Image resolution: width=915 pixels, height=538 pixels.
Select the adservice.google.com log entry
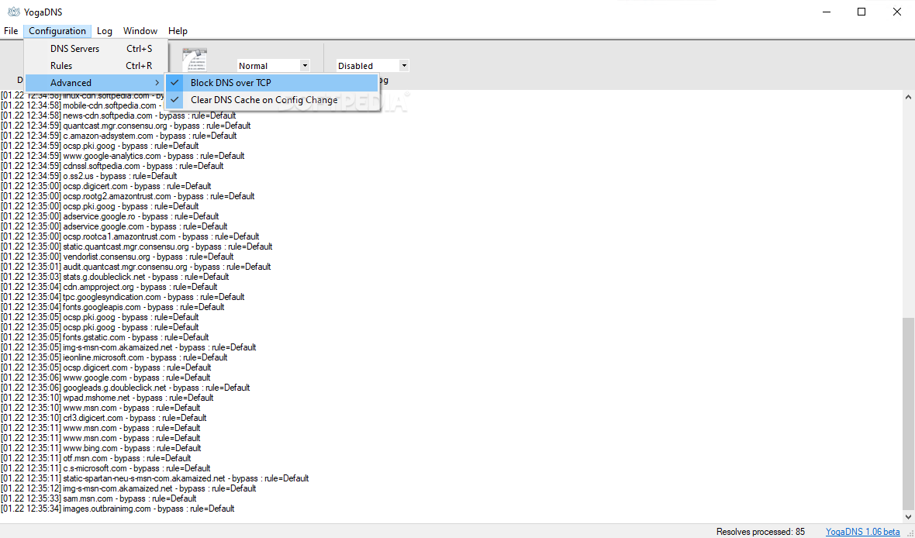pyautogui.click(x=114, y=226)
